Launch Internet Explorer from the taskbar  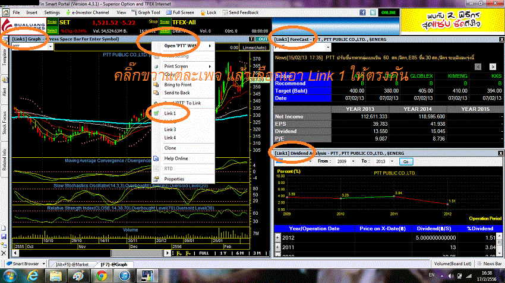coord(33,276)
